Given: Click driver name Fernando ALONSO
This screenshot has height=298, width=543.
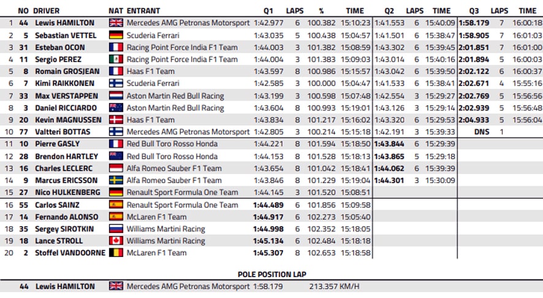Looking at the screenshot, I should point(66,217).
